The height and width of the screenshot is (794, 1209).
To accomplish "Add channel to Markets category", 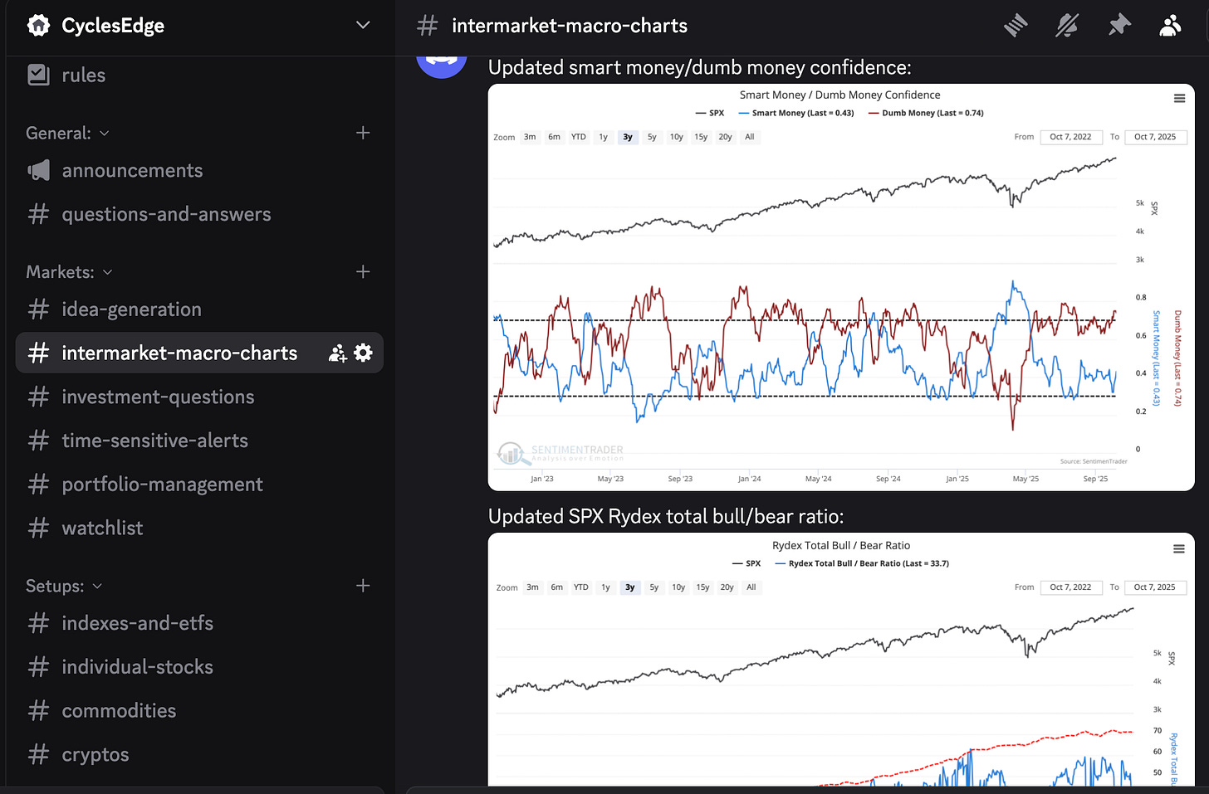I will click(x=363, y=272).
